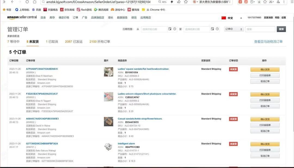Open the 库存 menu
The width and height of the screenshot is (294, 168).
pos(52,18)
